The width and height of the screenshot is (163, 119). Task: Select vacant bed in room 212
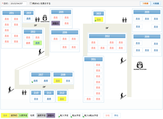click(62, 99)
